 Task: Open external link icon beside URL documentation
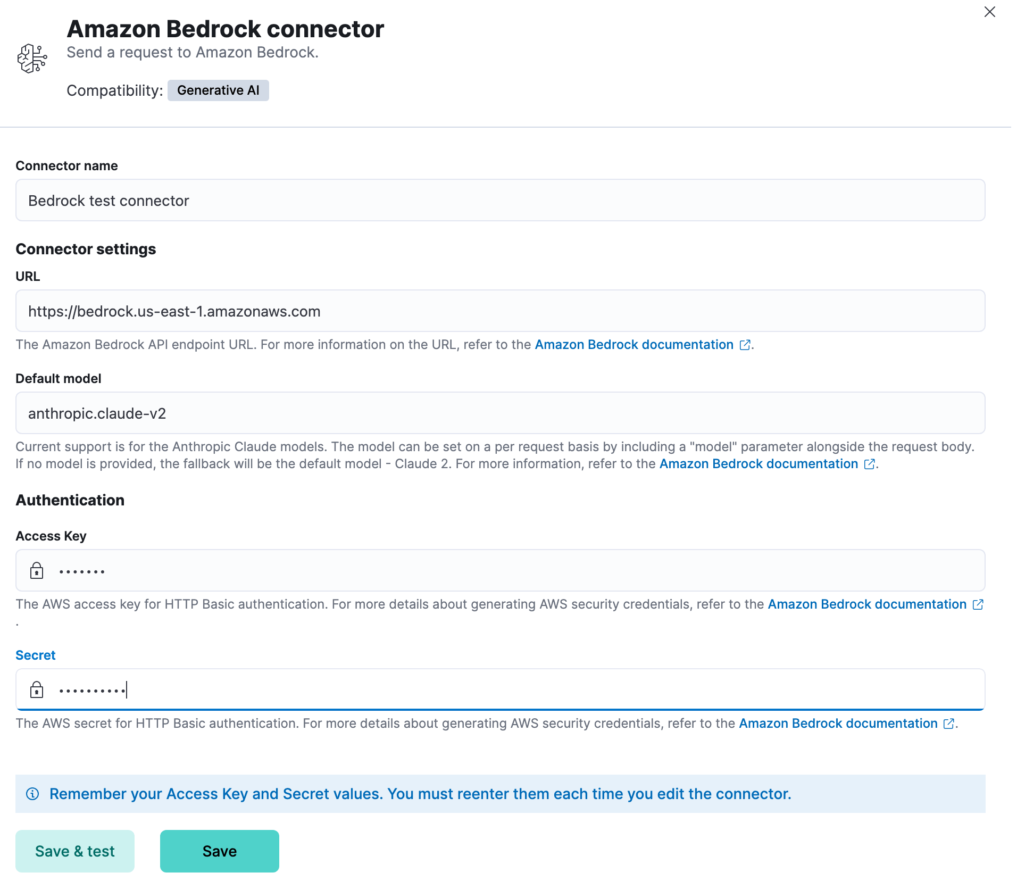[x=744, y=345]
